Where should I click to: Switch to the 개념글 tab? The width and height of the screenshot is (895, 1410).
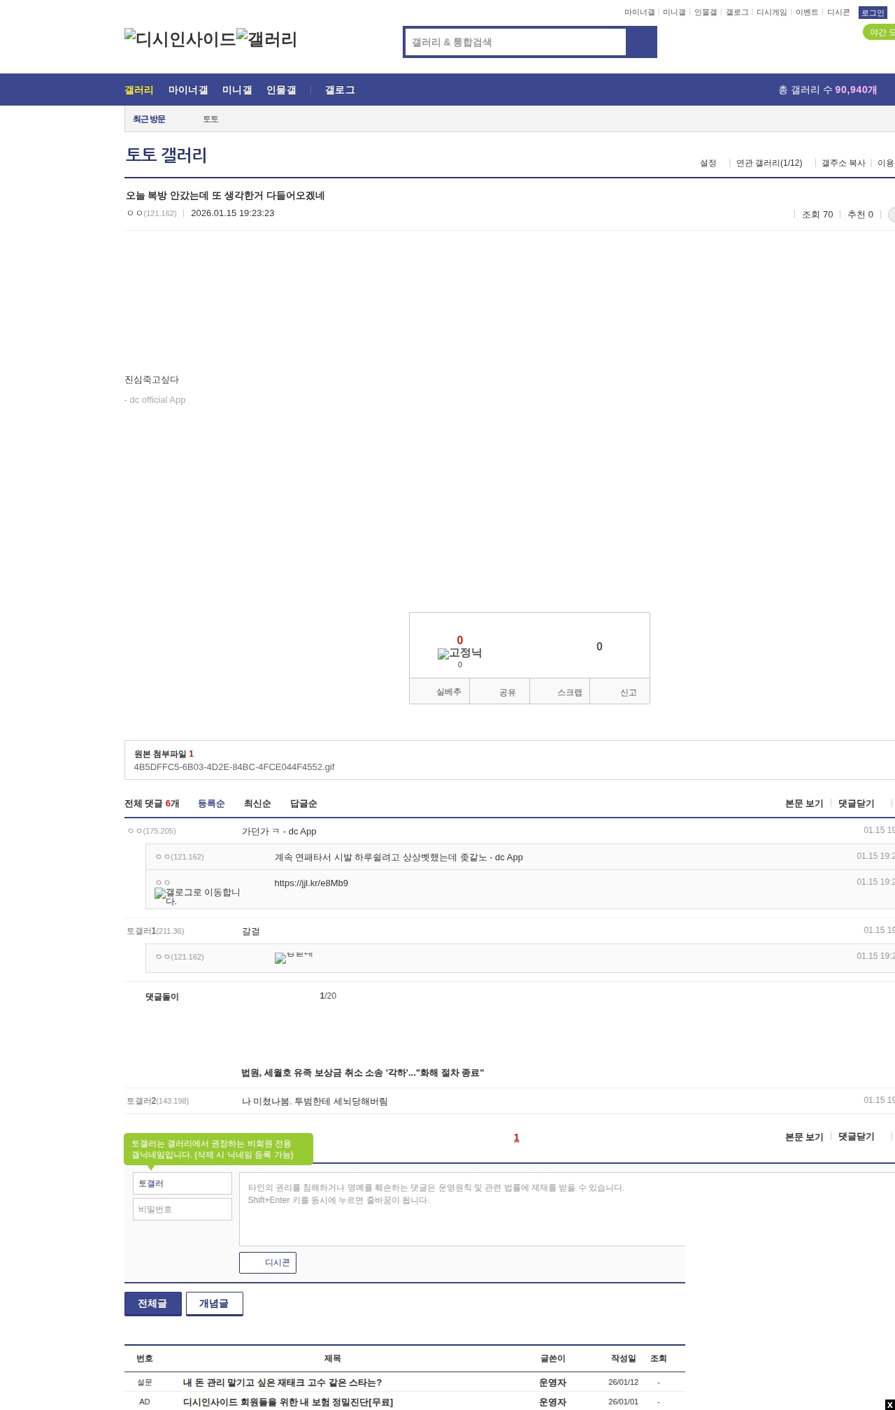214,1304
